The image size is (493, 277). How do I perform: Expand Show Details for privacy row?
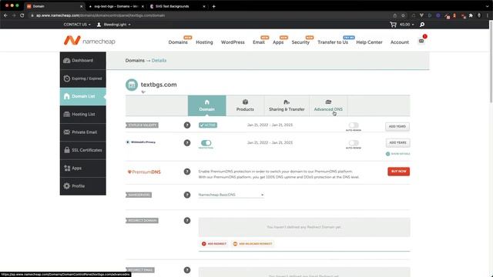tap(397, 154)
